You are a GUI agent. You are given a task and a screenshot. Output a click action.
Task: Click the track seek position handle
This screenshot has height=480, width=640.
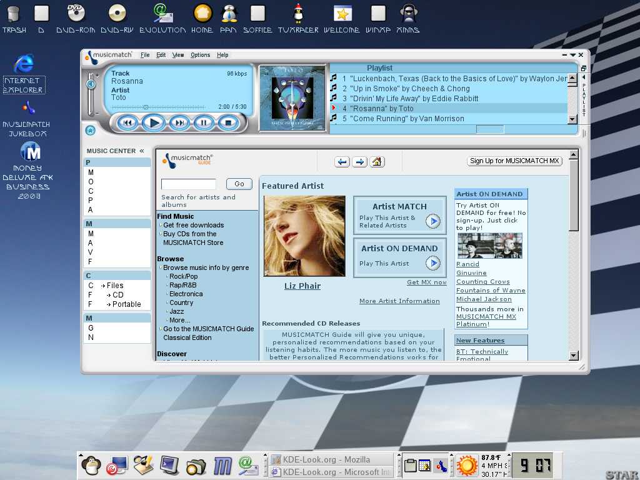pyautogui.click(x=146, y=107)
